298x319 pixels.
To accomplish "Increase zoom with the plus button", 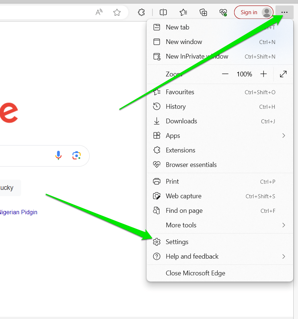I will (x=264, y=74).
